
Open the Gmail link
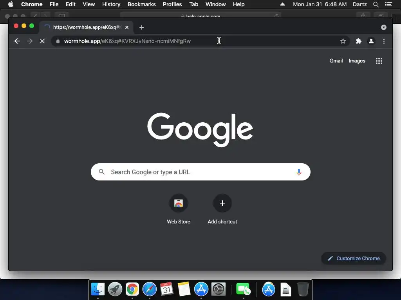coord(336,61)
